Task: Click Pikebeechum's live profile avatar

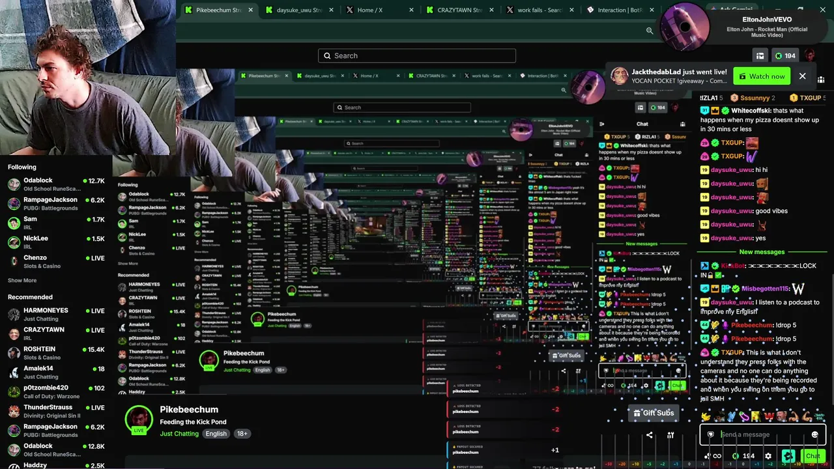Action: click(x=139, y=420)
